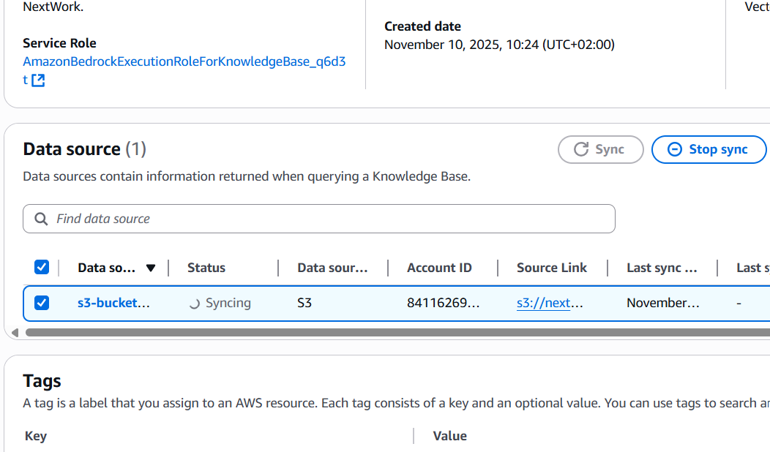Click the Last sync column header

tap(662, 268)
